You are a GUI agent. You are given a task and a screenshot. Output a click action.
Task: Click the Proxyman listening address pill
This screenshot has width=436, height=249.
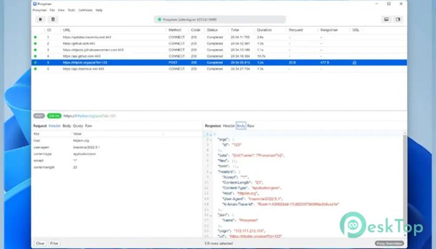(220, 19)
